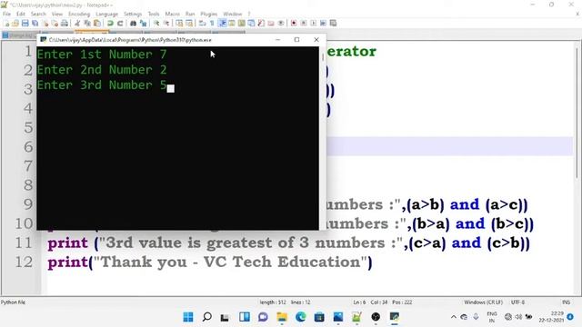
Task: Open Find with the binoculars icon
Action: pos(133,24)
